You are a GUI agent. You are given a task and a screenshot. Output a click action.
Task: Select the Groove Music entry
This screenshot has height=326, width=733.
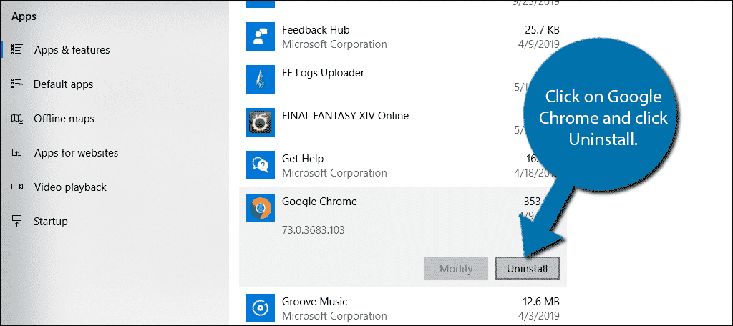315,301
